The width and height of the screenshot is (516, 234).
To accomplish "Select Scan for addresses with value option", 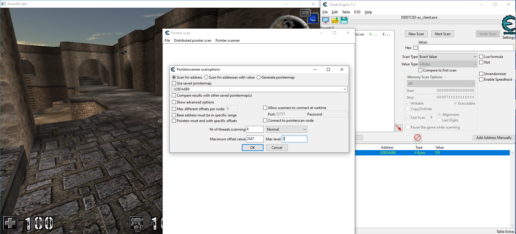I will pos(206,77).
